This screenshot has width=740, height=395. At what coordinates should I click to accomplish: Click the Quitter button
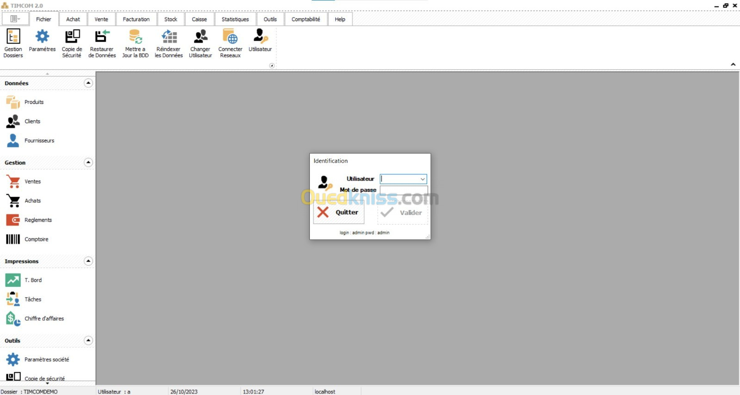pos(339,213)
